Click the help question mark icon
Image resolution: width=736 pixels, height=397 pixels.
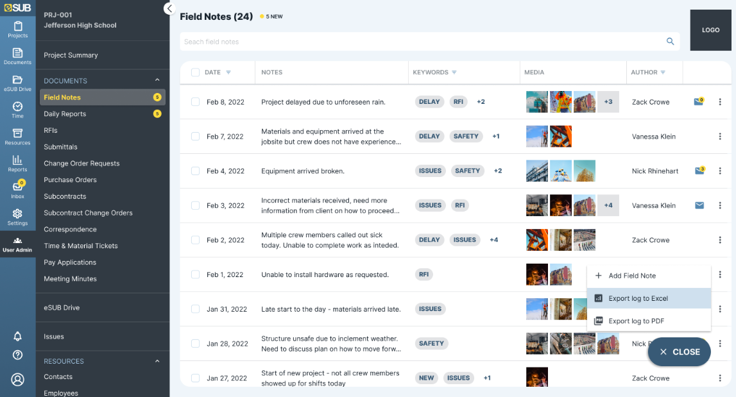click(x=17, y=355)
